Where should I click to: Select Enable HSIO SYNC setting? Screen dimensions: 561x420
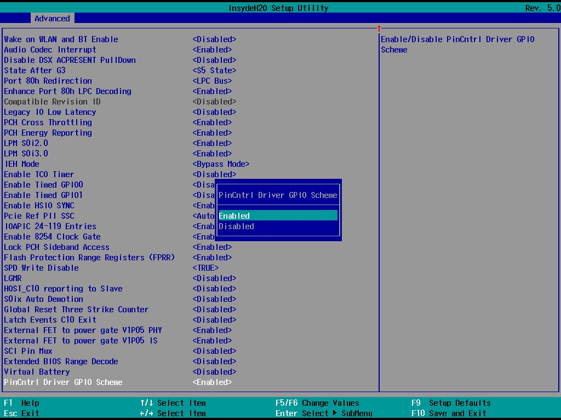pyautogui.click(x=39, y=206)
